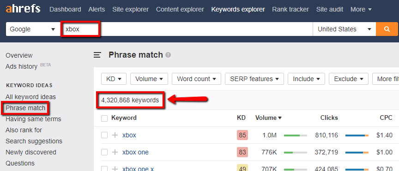Open the xbox one keyword link

click(135, 152)
